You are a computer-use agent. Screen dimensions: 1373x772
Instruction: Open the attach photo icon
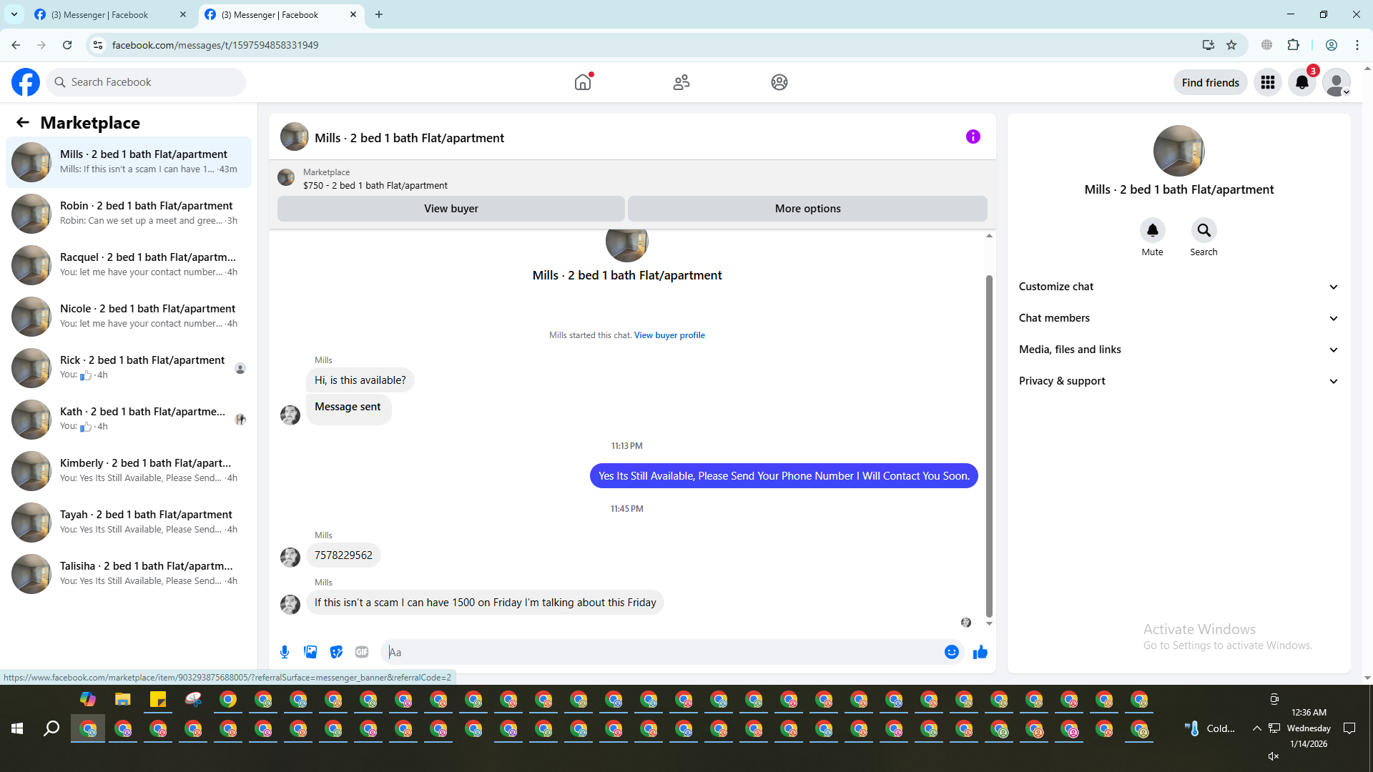coord(310,652)
